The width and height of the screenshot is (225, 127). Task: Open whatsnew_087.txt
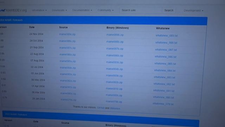click(166, 50)
